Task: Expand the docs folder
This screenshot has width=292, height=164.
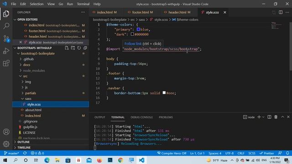Action: [x=26, y=65]
